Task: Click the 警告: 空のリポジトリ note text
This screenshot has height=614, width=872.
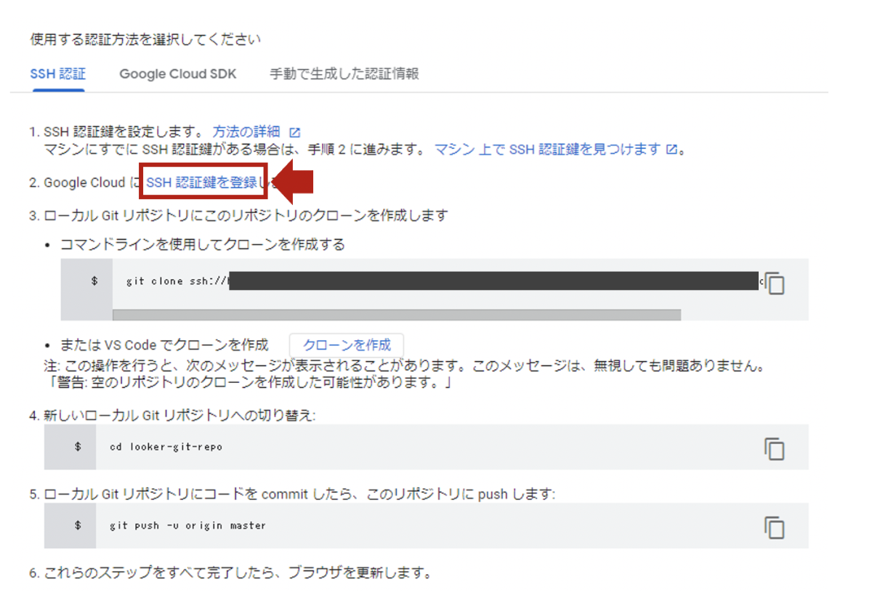Action: pos(249,381)
